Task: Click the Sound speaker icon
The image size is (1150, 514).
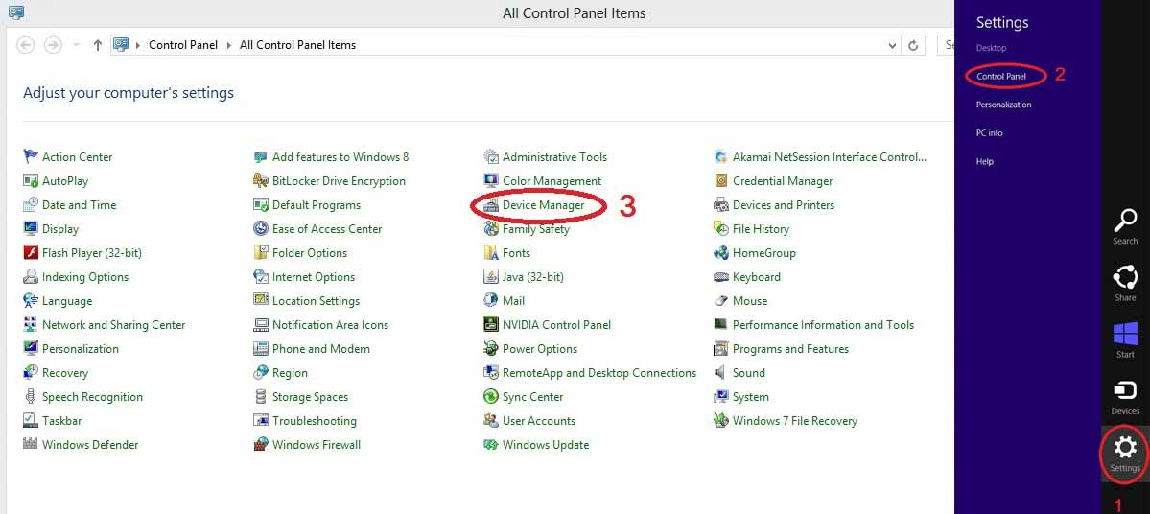Action: [x=720, y=372]
